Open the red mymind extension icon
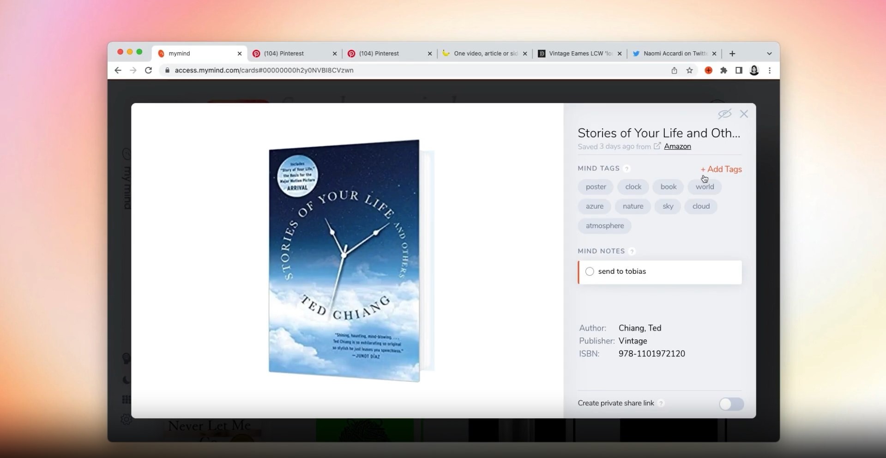Image resolution: width=886 pixels, height=458 pixels. pyautogui.click(x=708, y=70)
